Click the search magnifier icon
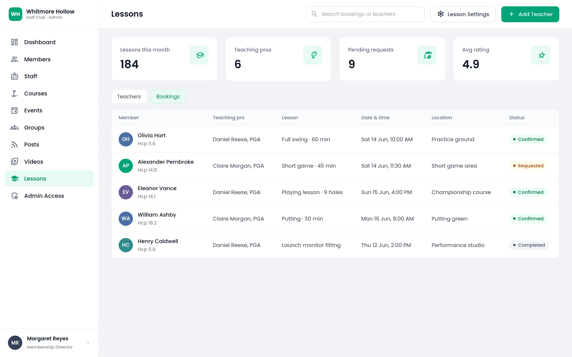 pos(314,14)
